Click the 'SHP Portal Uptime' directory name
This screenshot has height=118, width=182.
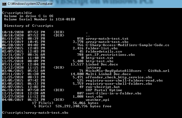tap(104, 90)
